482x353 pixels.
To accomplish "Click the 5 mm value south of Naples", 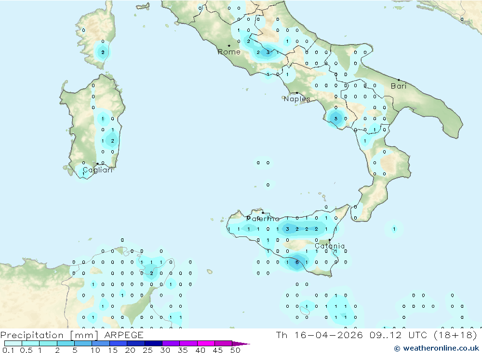I will click(x=335, y=118).
